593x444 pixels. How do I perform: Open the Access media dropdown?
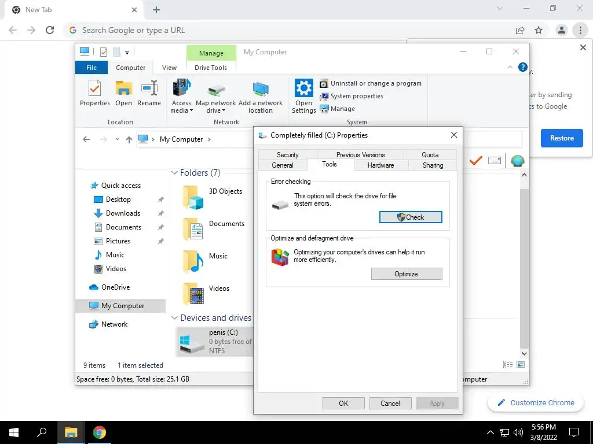pyautogui.click(x=181, y=96)
